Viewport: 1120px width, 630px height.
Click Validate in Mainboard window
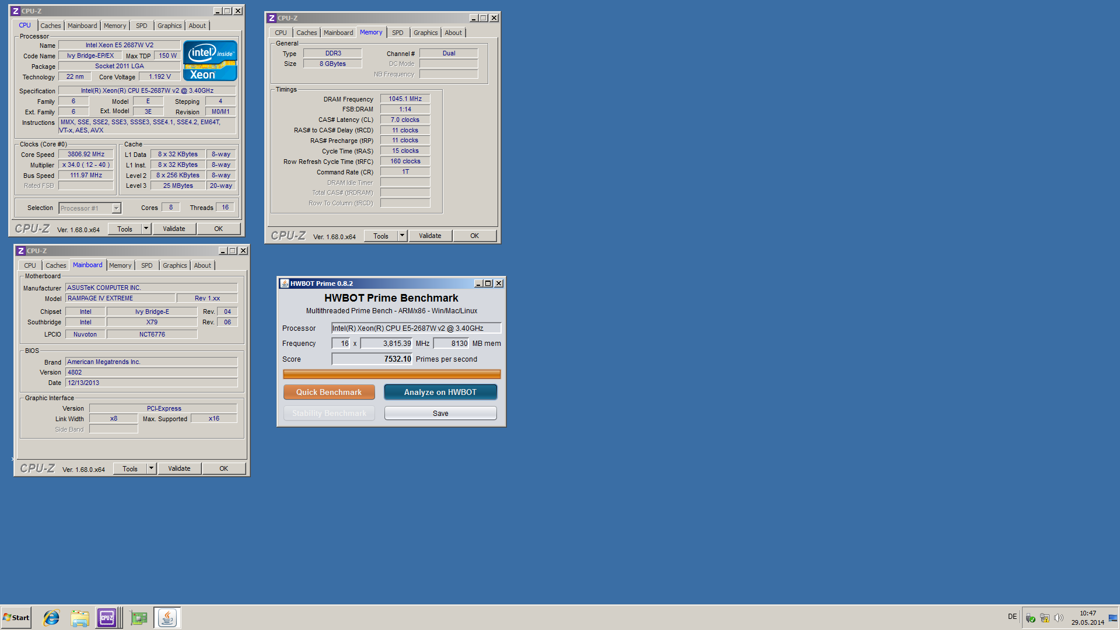pos(179,468)
